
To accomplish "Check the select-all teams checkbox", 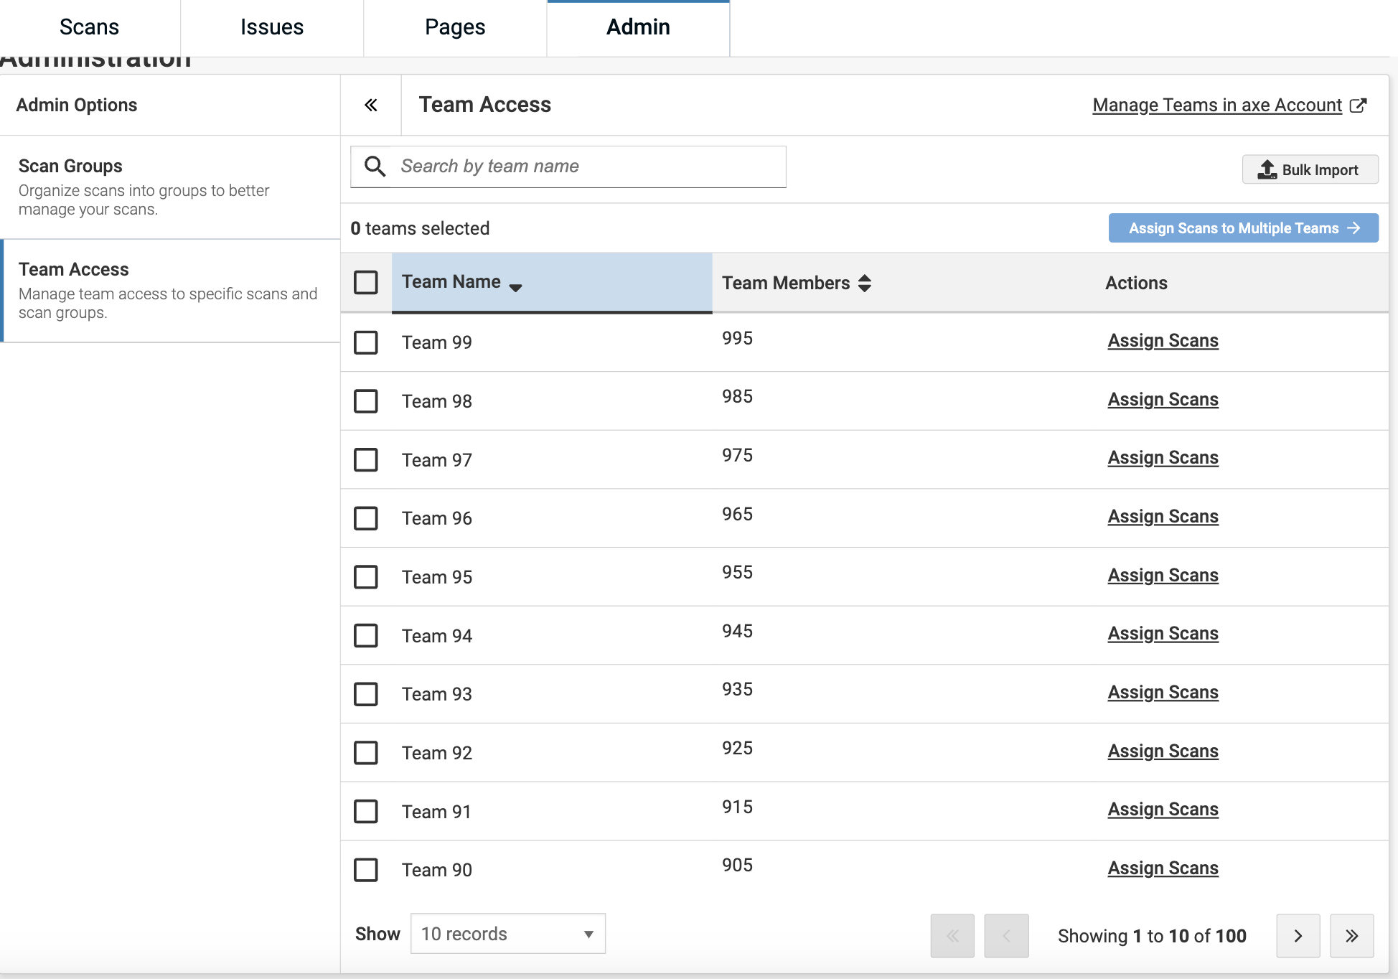I will (366, 282).
